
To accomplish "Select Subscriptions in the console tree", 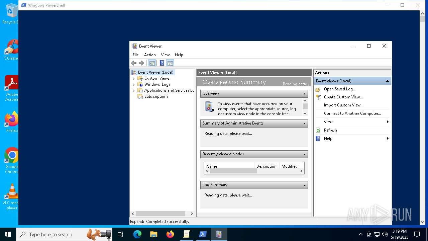I will (x=156, y=96).
